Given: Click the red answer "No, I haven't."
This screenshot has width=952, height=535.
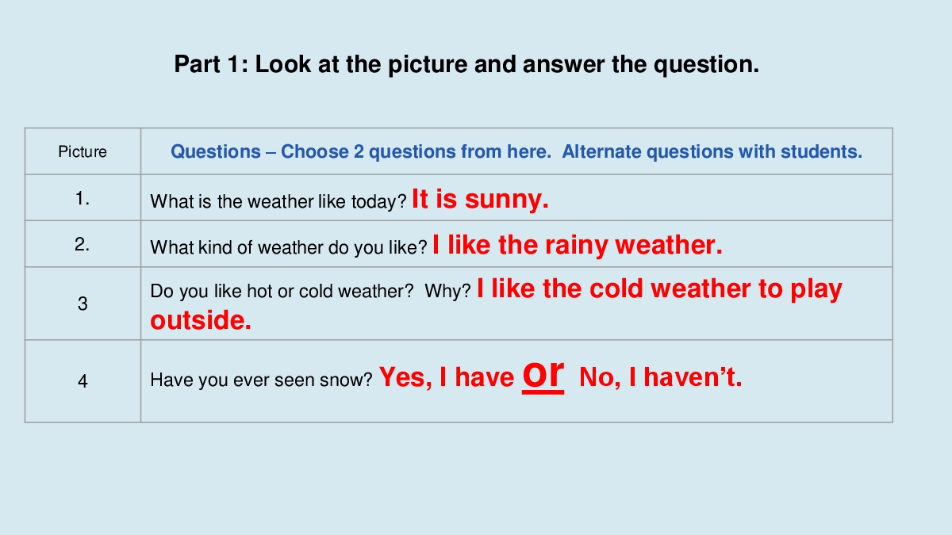Looking at the screenshot, I should (x=661, y=378).
